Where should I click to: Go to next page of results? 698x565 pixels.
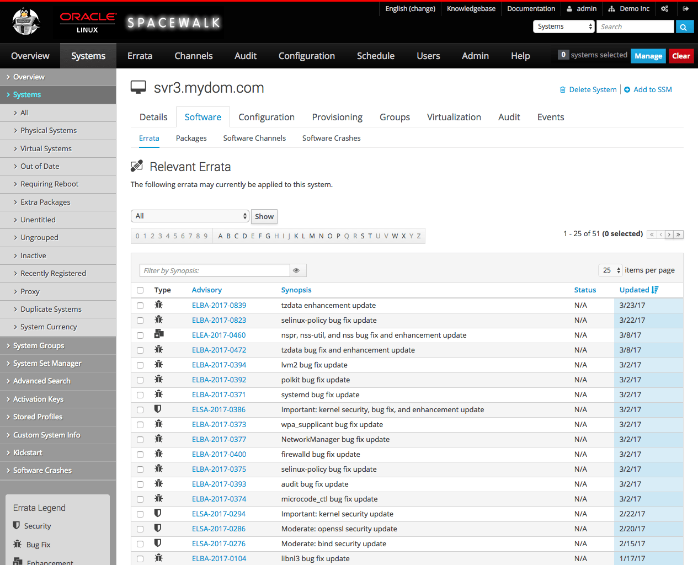click(669, 234)
